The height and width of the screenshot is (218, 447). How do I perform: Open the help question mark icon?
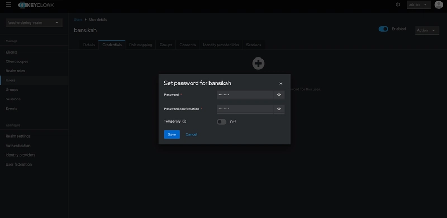pos(398,4)
